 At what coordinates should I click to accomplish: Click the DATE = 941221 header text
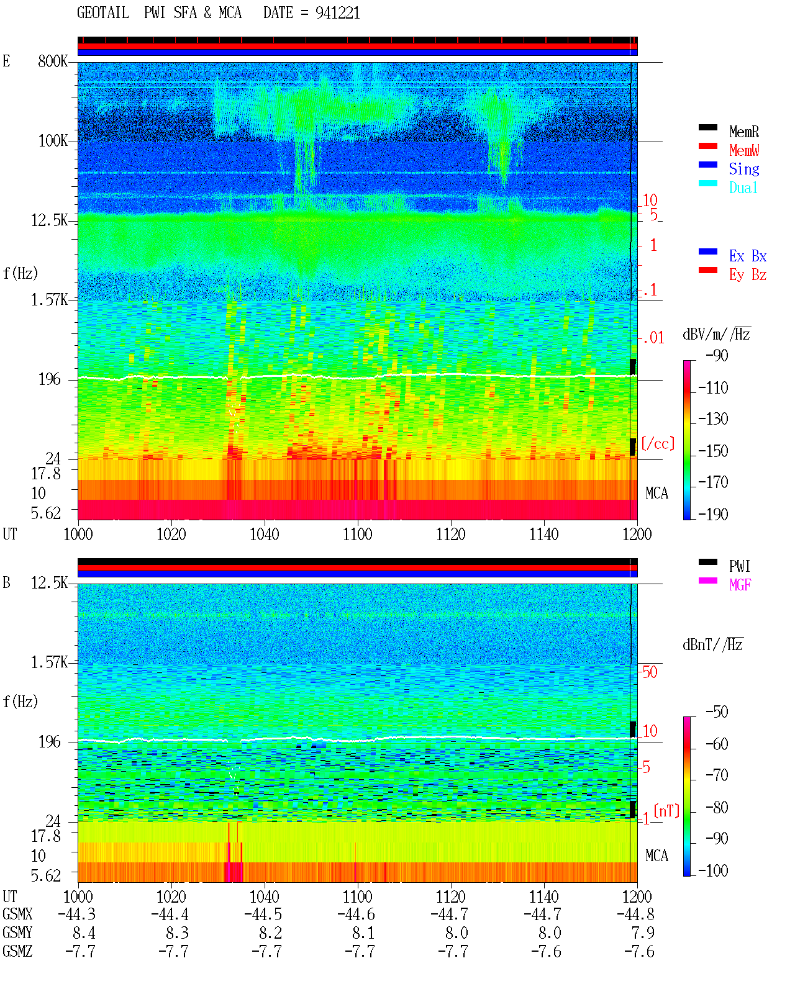(311, 13)
